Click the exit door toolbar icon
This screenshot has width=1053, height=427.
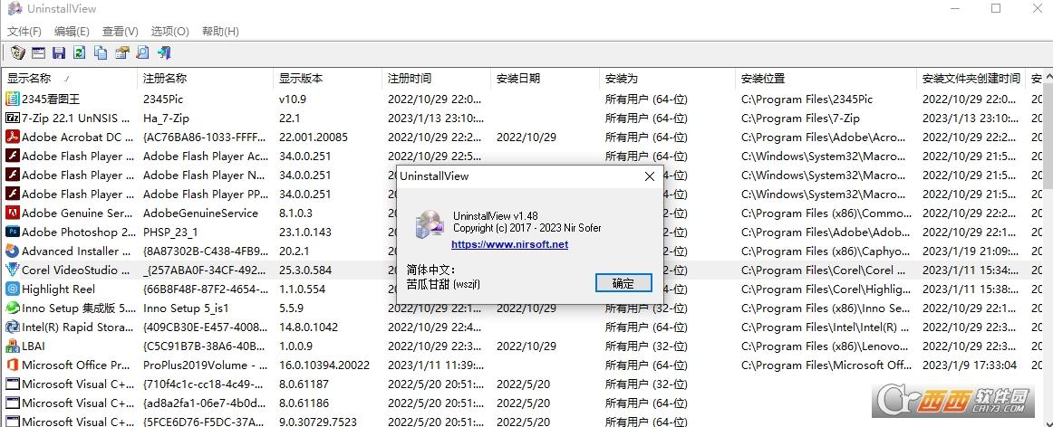164,53
